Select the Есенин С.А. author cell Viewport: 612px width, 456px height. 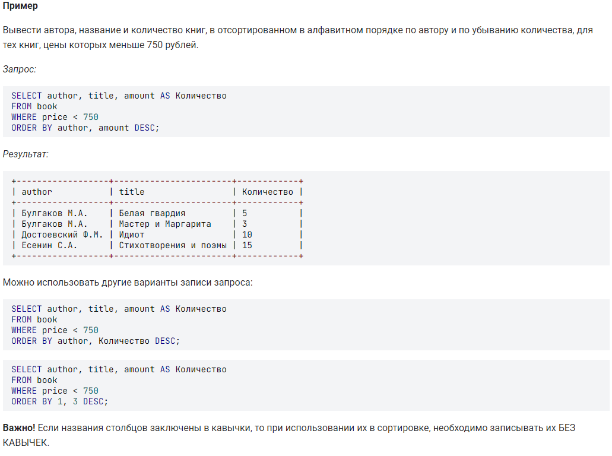point(49,246)
